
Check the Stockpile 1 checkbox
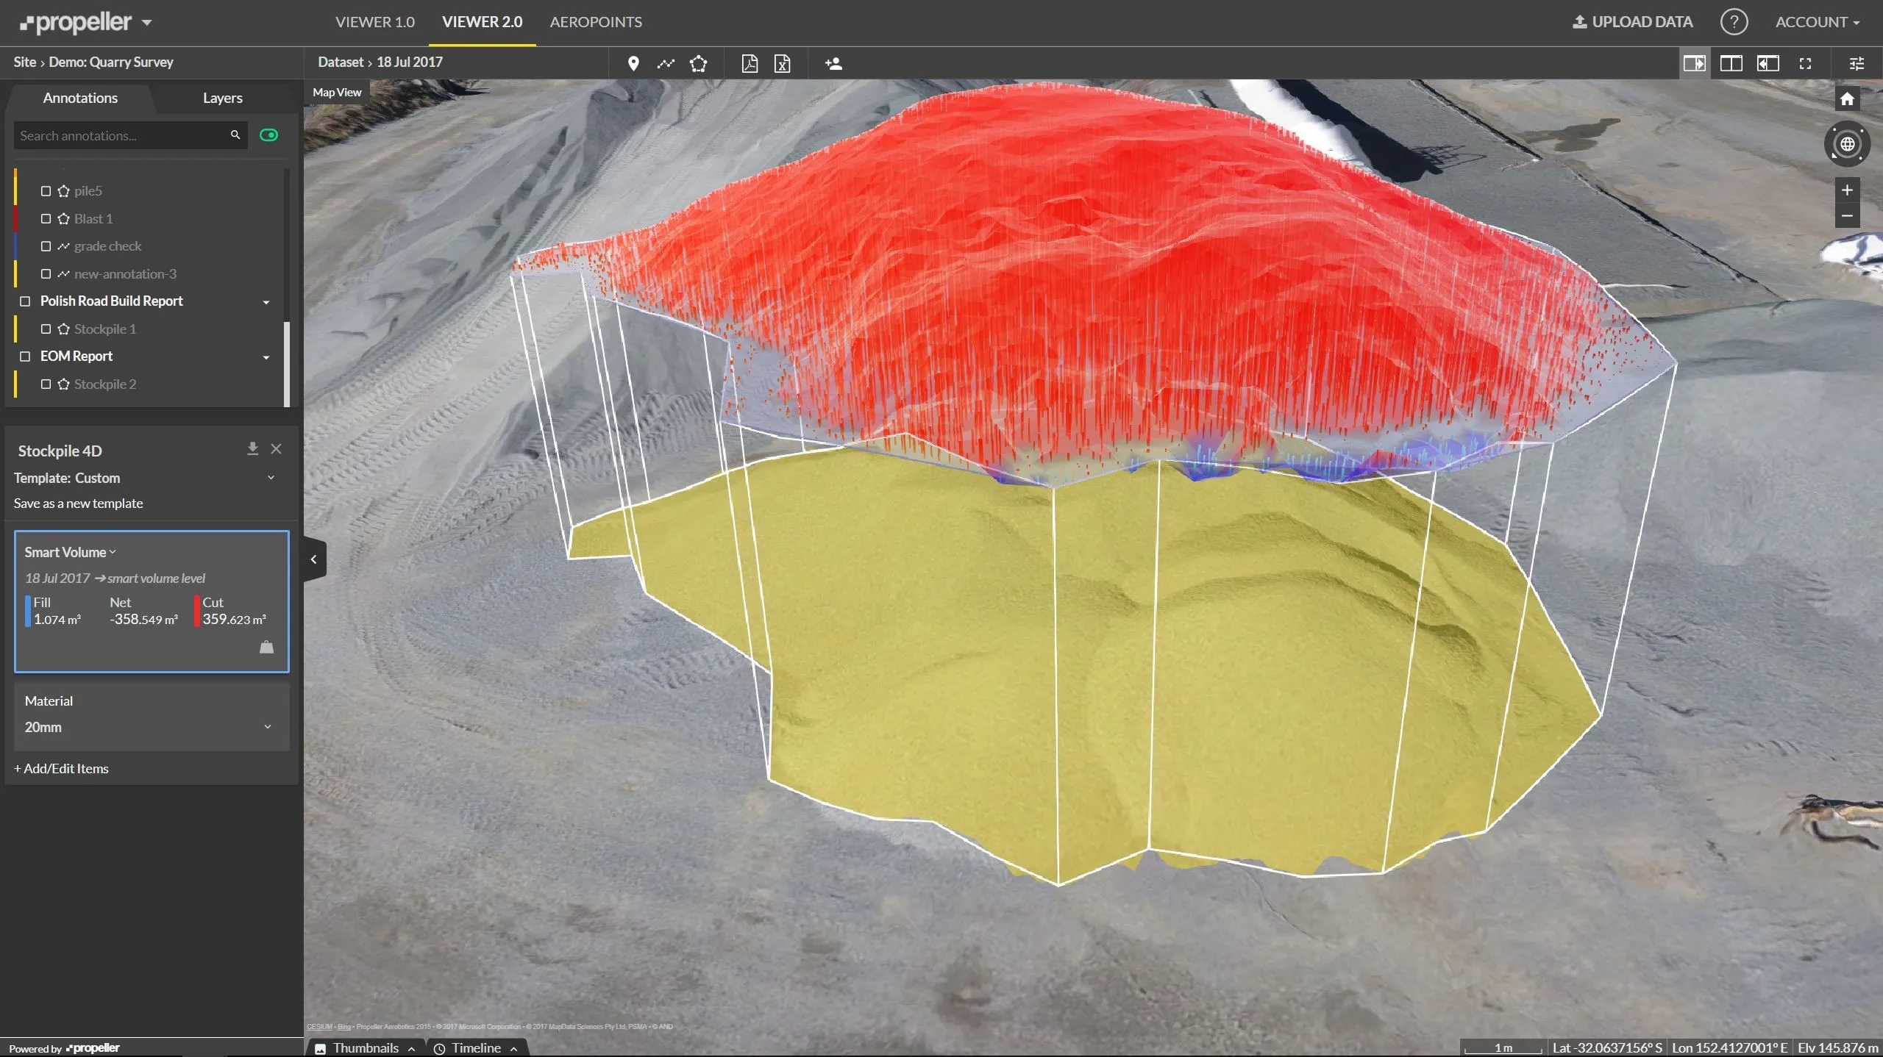click(46, 329)
